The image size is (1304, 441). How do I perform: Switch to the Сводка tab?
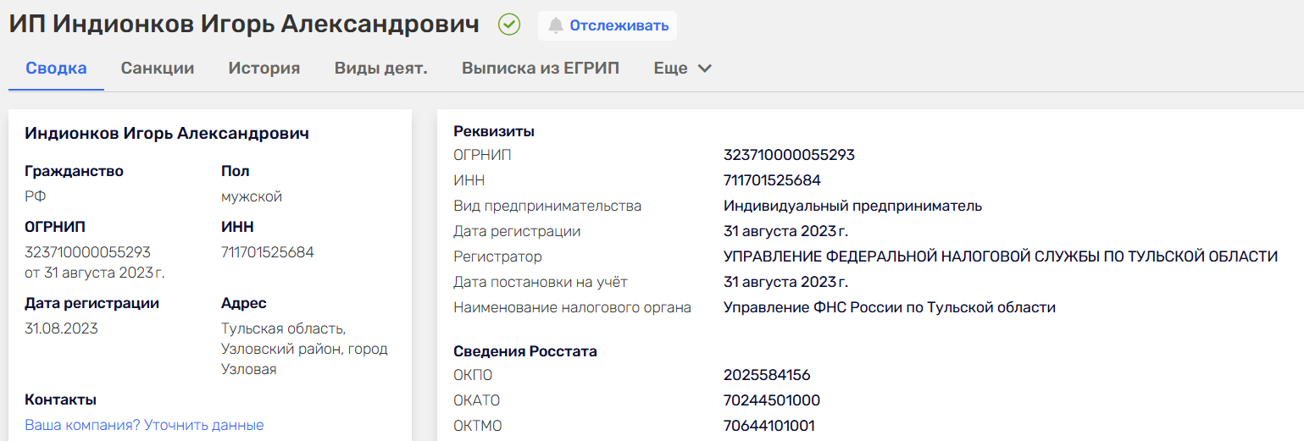pos(56,69)
